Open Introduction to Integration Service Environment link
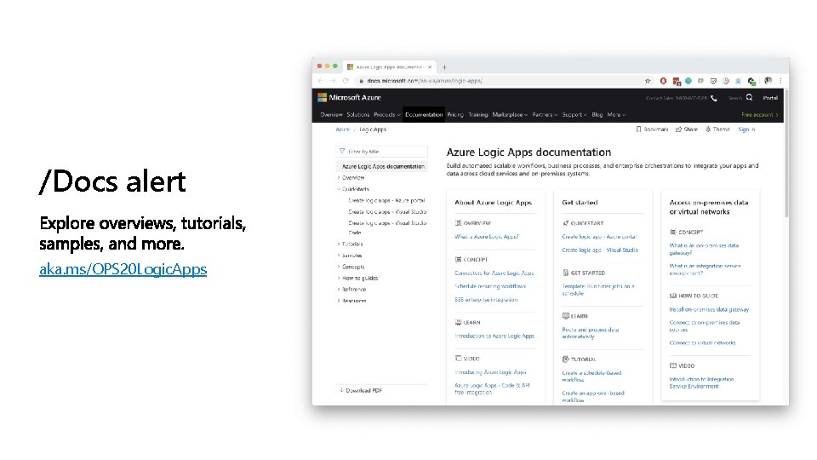 click(701, 382)
